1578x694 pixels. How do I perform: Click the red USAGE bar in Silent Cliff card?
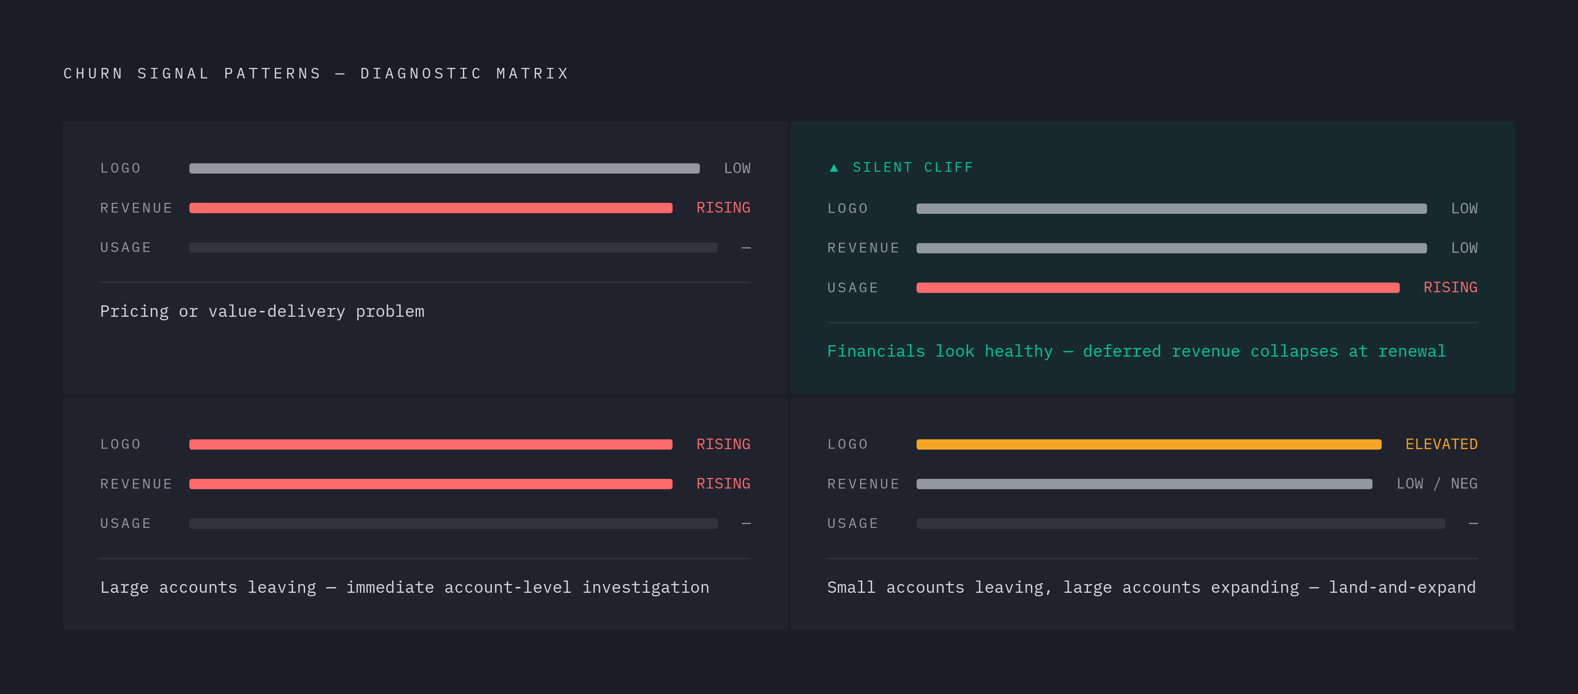[1158, 288]
